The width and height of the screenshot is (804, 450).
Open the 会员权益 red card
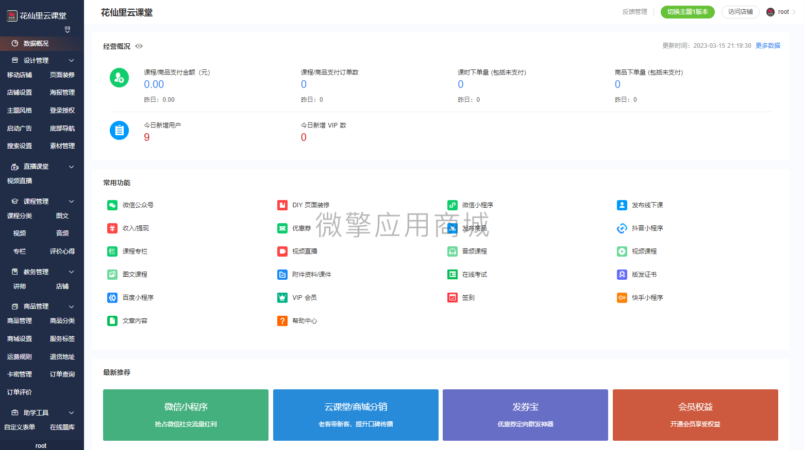point(695,415)
